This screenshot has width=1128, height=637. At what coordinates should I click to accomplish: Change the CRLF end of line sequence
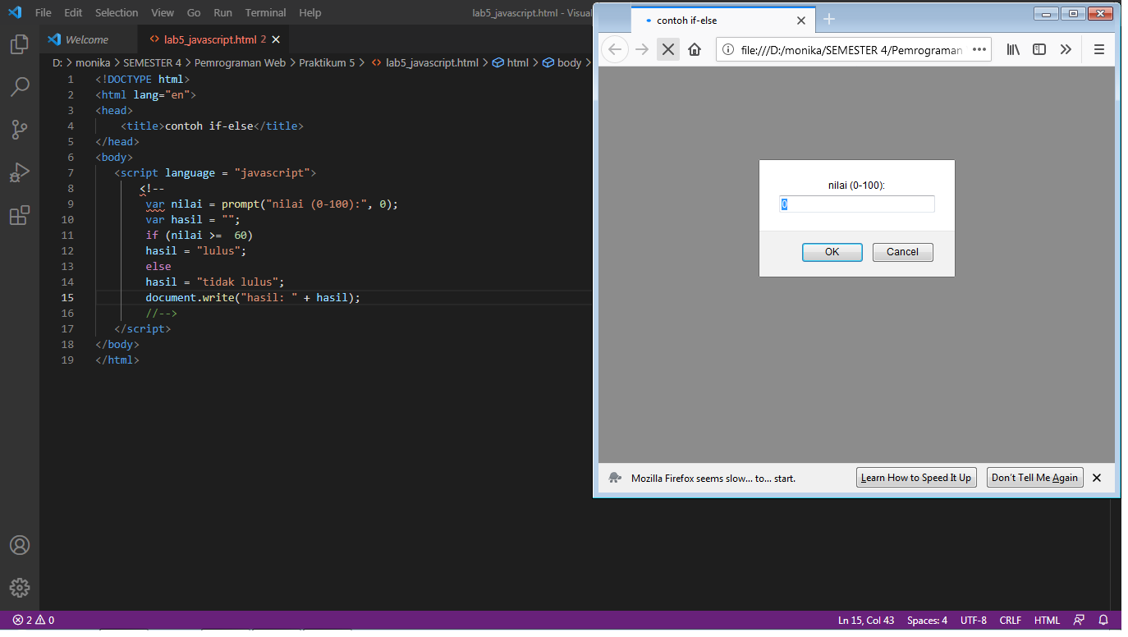[x=1011, y=620]
